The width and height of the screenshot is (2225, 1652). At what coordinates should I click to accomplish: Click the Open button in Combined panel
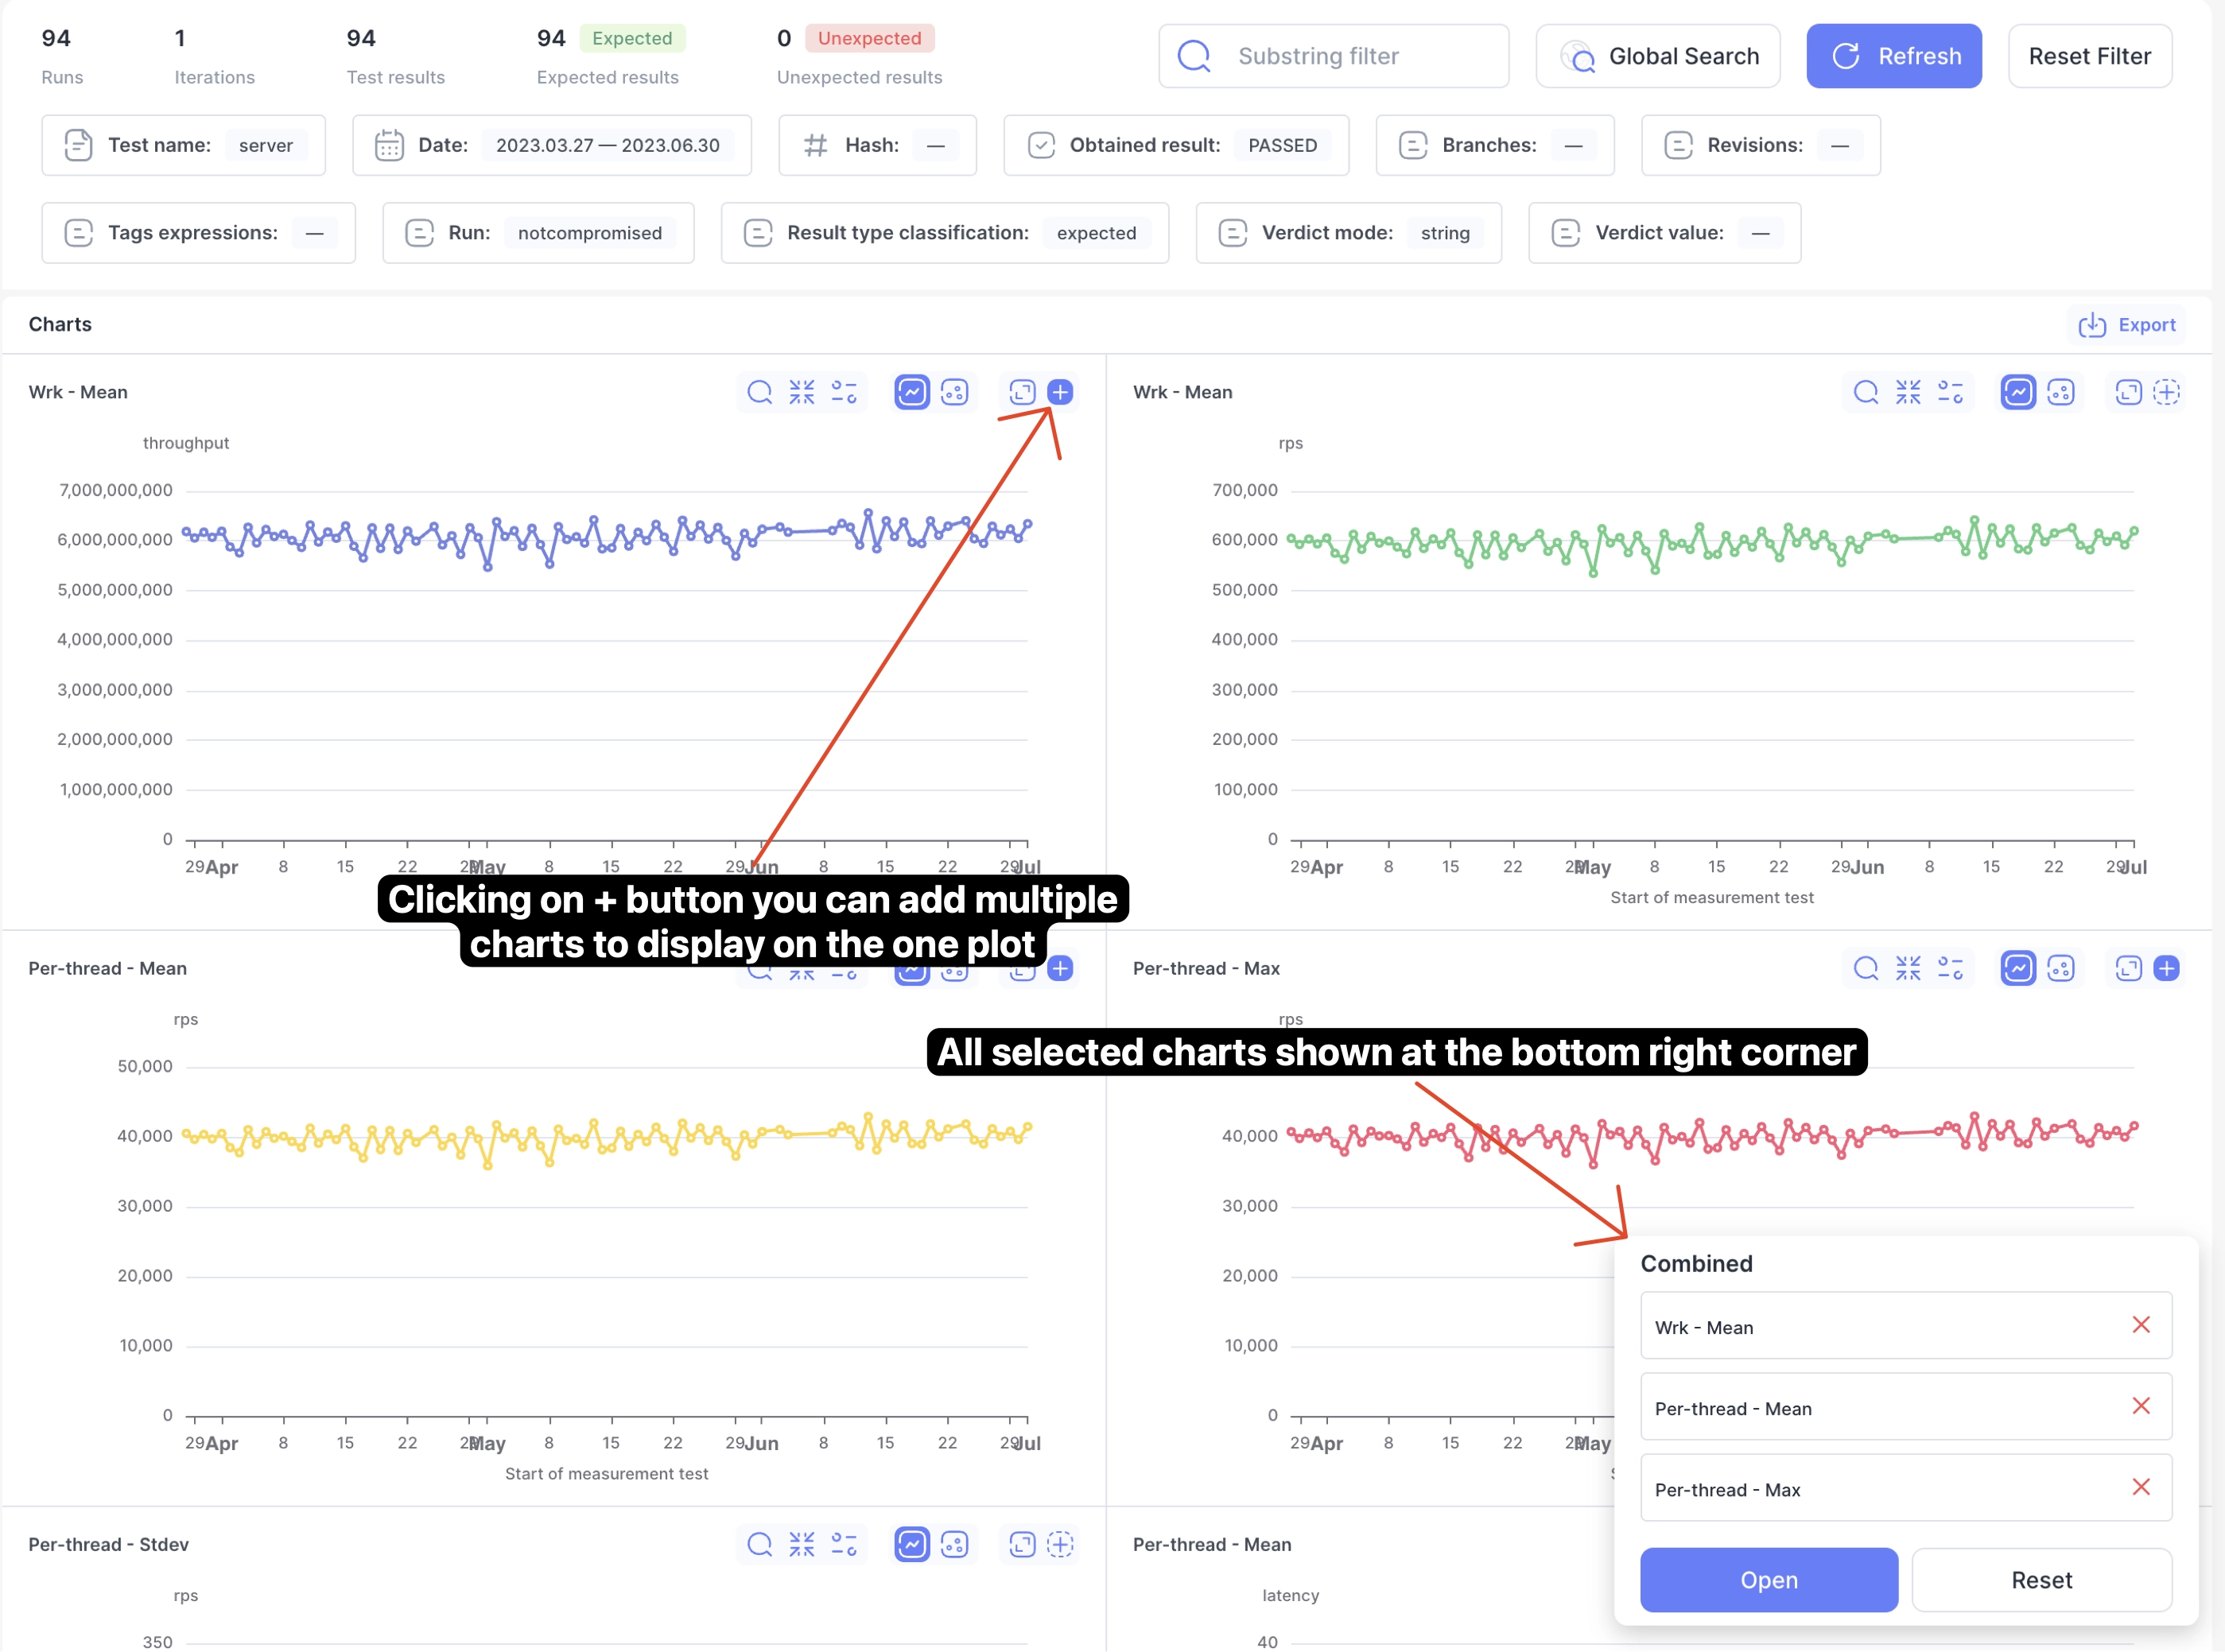click(x=1768, y=1580)
